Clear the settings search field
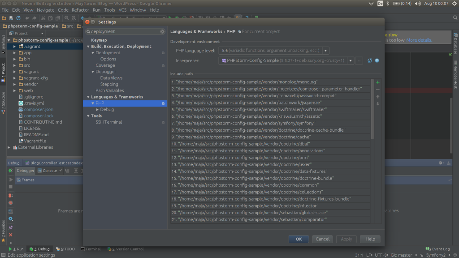The height and width of the screenshot is (258, 459). pos(162,32)
